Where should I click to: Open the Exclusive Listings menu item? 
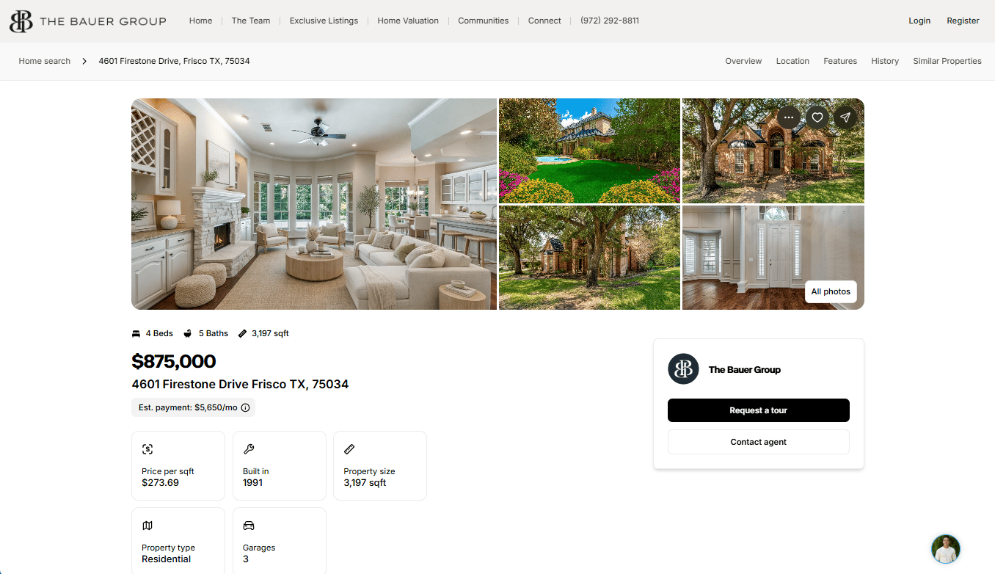pos(324,21)
